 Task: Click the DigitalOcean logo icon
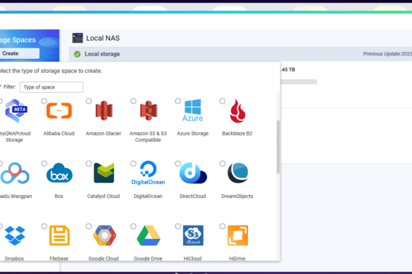[x=148, y=173]
